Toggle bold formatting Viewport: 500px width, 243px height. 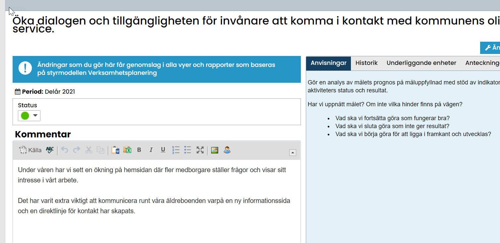(139, 150)
